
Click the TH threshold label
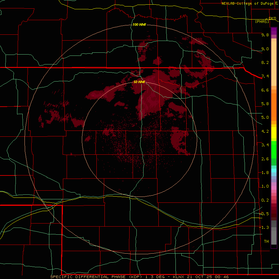pos(266,241)
